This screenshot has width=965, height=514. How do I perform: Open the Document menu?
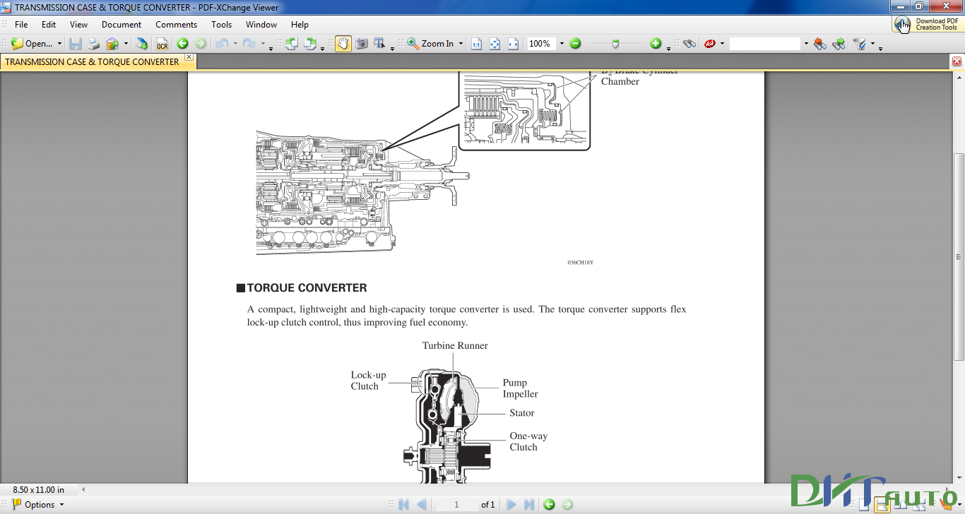(122, 24)
